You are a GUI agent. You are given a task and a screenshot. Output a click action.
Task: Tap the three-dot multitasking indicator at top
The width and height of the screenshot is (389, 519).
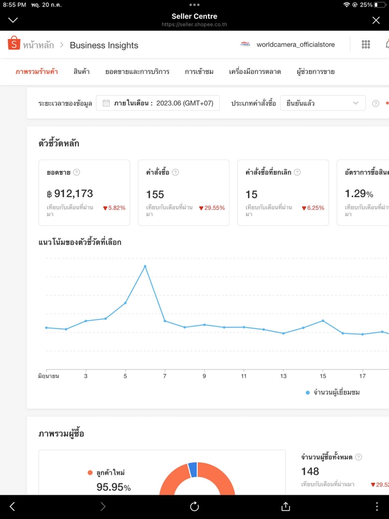click(x=194, y=5)
